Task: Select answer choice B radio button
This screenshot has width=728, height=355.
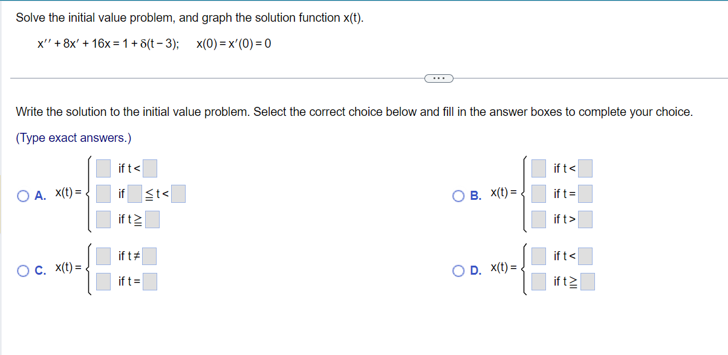Action: [x=459, y=195]
